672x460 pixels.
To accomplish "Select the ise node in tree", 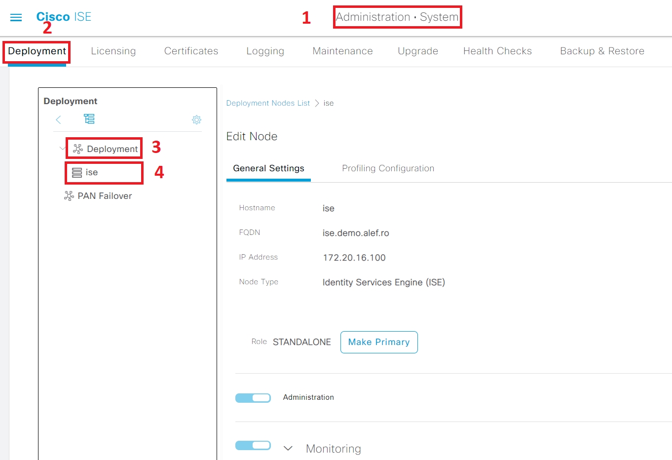I will pyautogui.click(x=92, y=172).
